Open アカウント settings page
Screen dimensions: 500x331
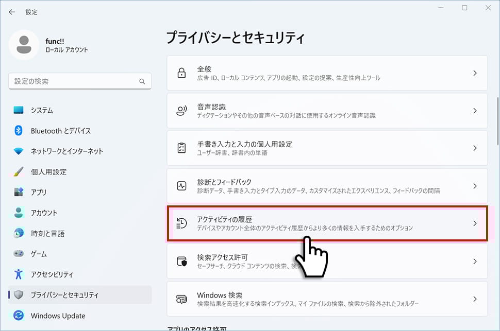pos(80,213)
